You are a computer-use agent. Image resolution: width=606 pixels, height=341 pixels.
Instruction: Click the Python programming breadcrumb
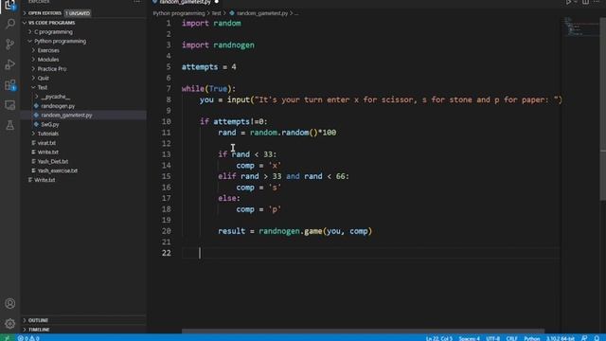[179, 13]
